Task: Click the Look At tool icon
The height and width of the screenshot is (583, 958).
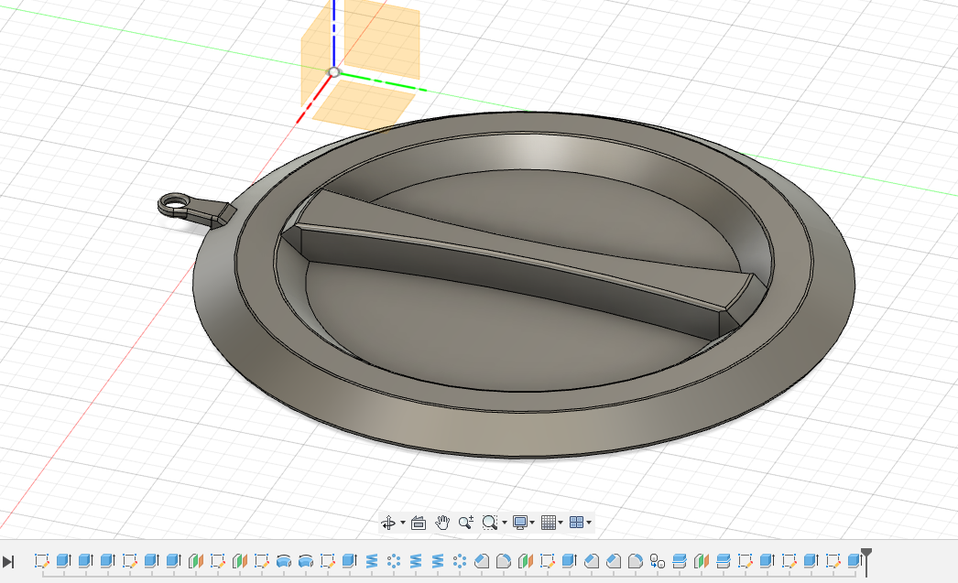Action: tap(419, 523)
